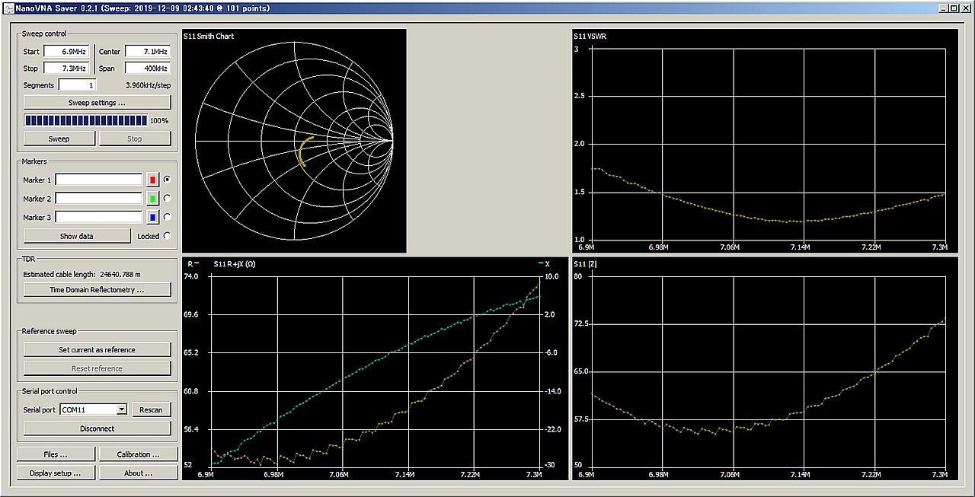Open the About dialog button
This screenshot has height=497, width=975.
[x=138, y=473]
